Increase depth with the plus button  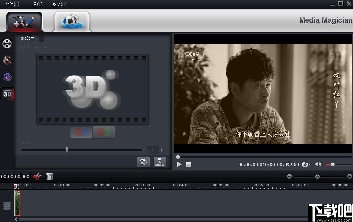coord(161,150)
